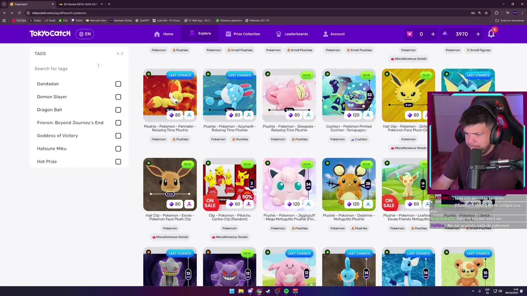Add points with the plus beside 3970
Image resolution: width=527 pixels, height=296 pixels.
tap(478, 34)
